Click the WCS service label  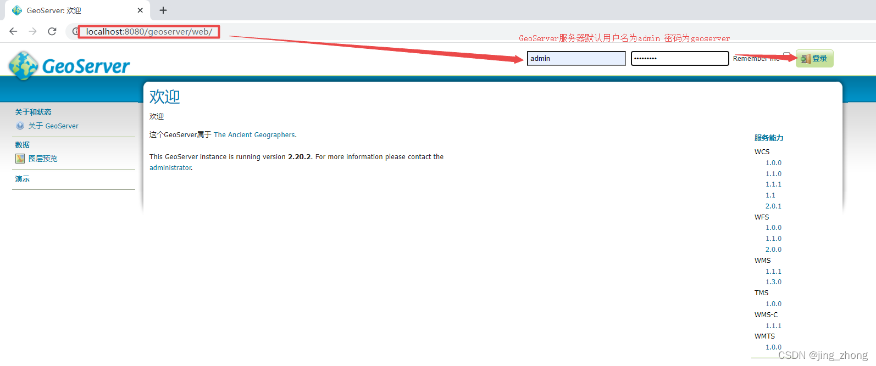point(762,152)
